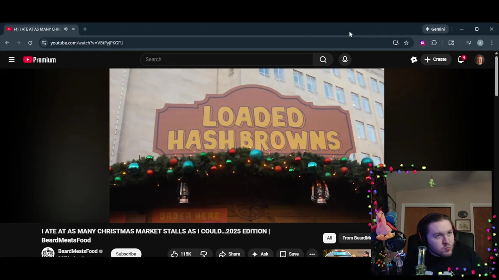Open Gemini in Chrome
499x280 pixels.
(x=435, y=29)
